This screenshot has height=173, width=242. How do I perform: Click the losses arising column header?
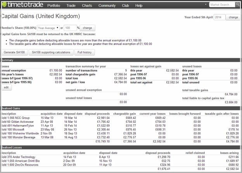tap(229, 153)
